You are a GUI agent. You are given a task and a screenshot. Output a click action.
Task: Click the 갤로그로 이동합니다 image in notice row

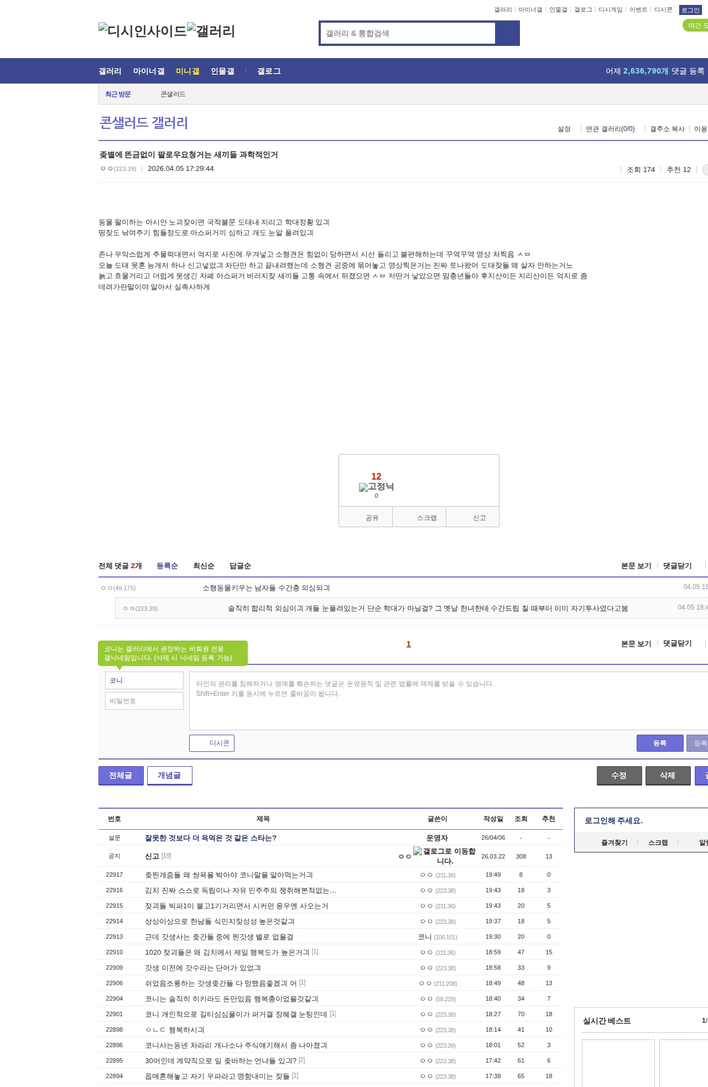coord(444,856)
